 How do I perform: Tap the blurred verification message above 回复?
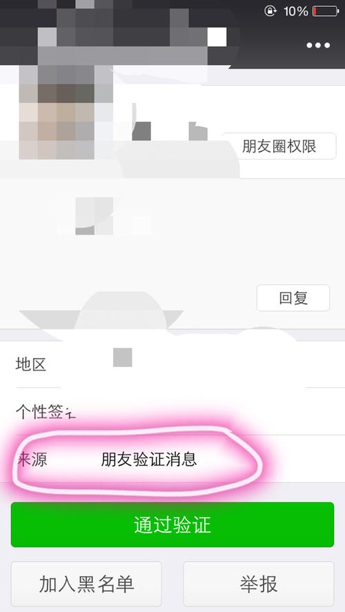pos(103,217)
